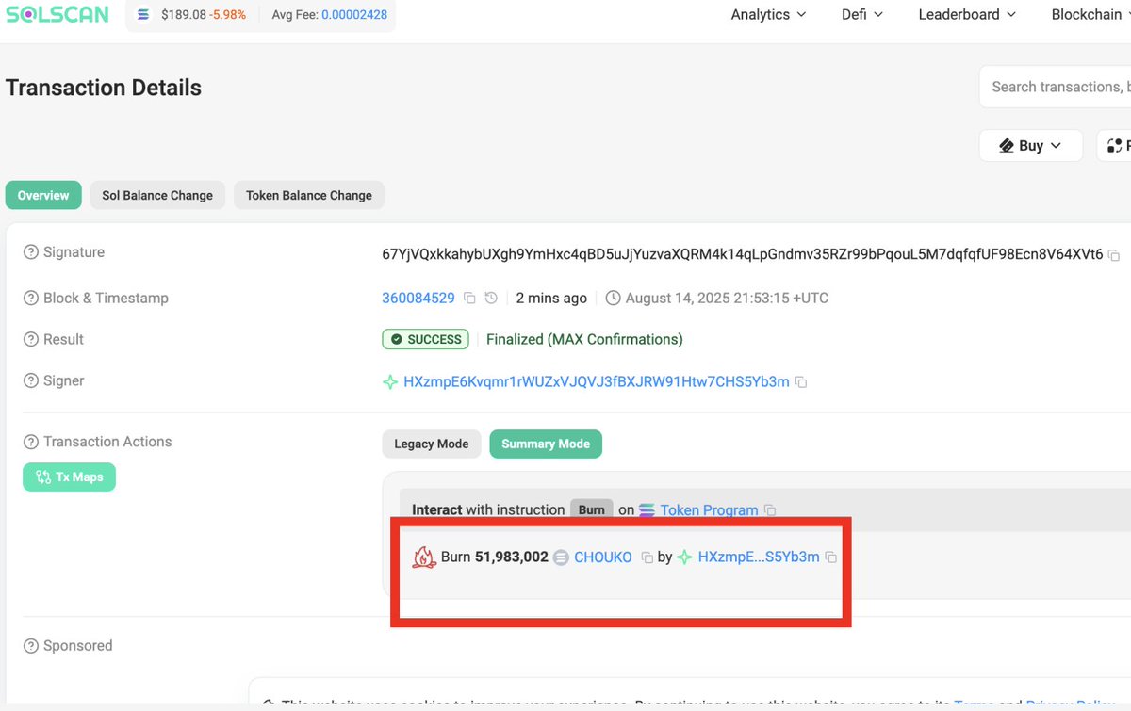
Task: Click the Result help question icon
Action: [31, 339]
